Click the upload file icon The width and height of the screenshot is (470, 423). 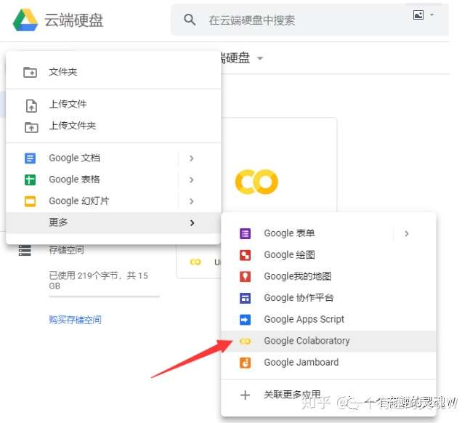pyautogui.click(x=31, y=106)
